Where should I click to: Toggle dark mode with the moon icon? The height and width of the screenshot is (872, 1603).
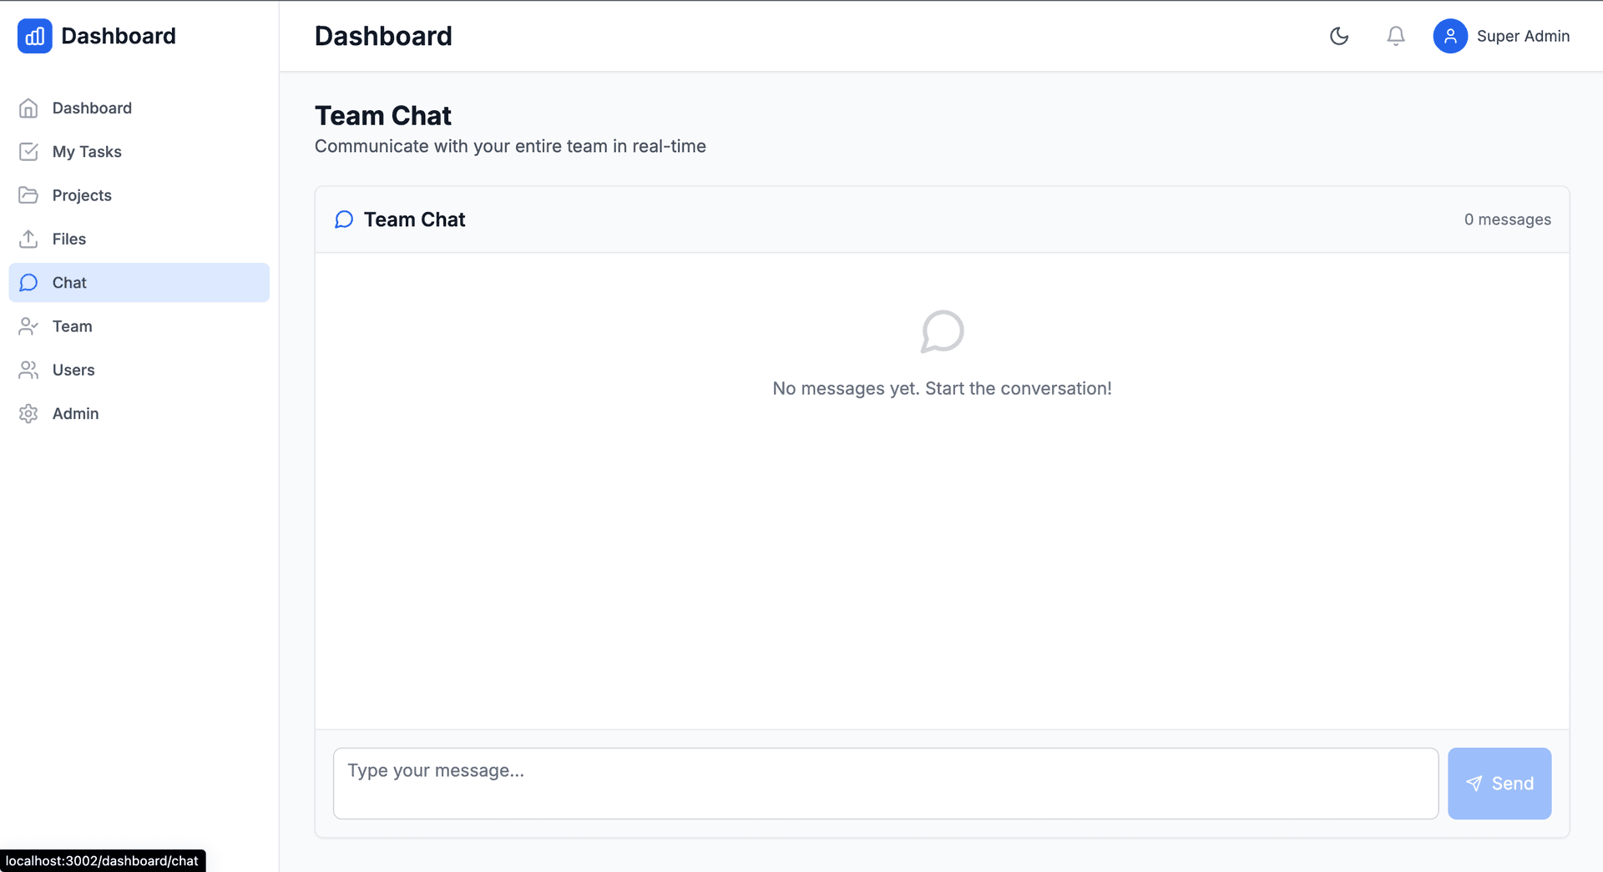pos(1339,36)
